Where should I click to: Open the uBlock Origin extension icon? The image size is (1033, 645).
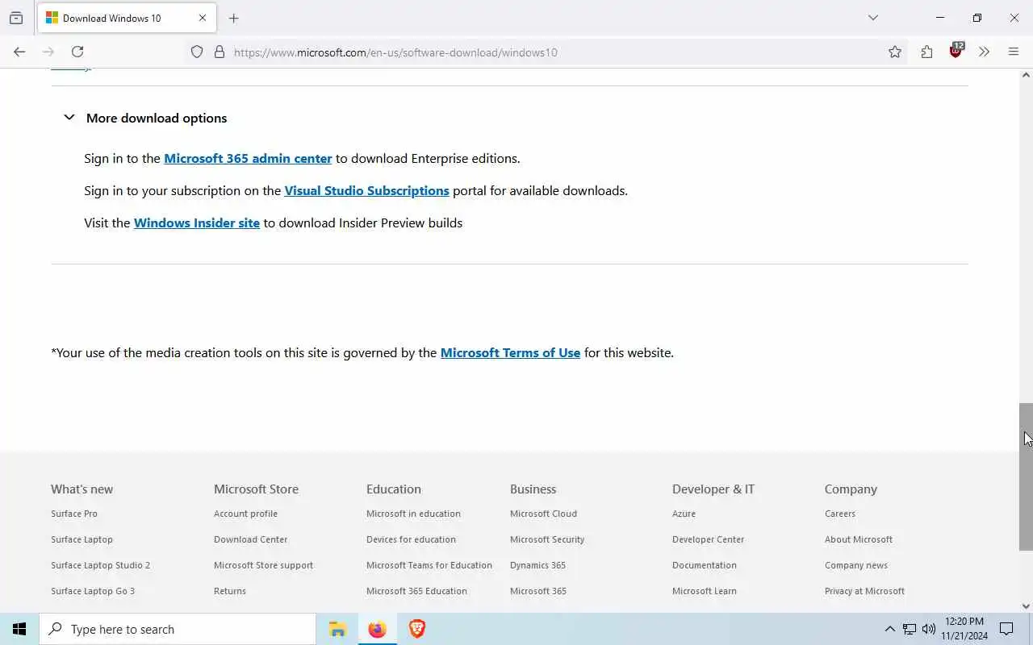[956, 51]
